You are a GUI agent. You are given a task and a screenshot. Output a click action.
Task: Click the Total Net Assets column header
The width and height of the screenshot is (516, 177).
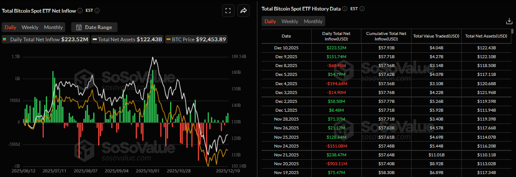click(x=486, y=36)
